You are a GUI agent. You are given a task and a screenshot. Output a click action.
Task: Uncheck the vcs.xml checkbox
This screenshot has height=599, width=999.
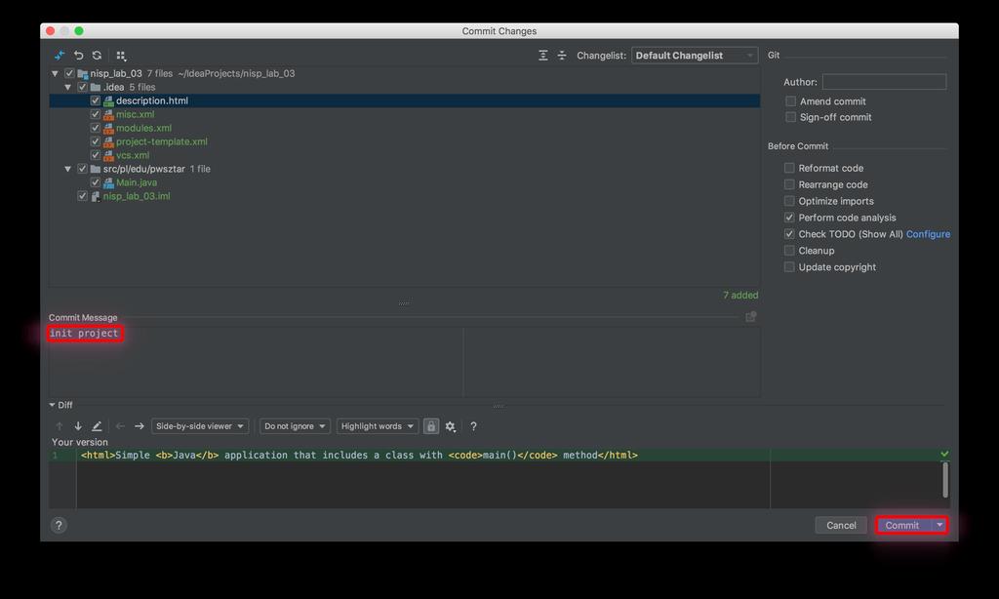pos(95,155)
